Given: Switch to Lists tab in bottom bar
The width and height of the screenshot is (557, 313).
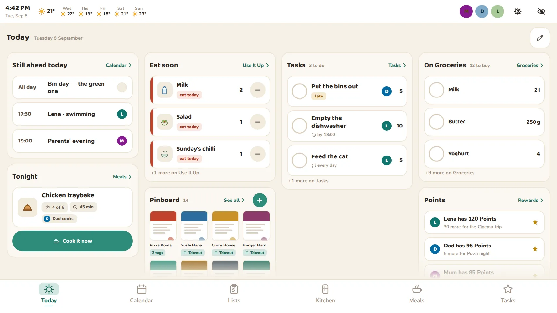Looking at the screenshot, I should coord(234,294).
